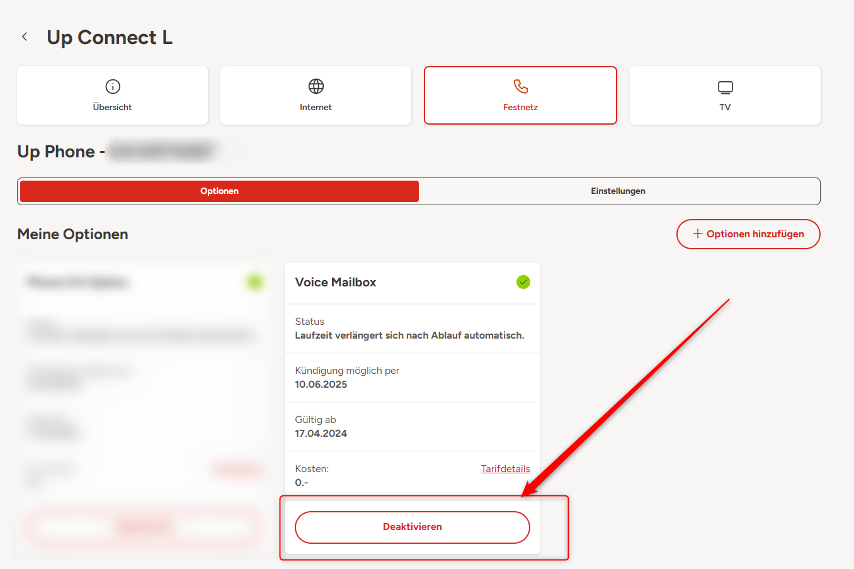Click the info circle icon for Übersicht

tap(113, 86)
